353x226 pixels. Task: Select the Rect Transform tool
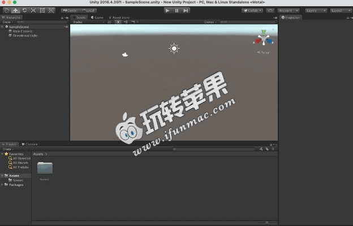(x=42, y=10)
